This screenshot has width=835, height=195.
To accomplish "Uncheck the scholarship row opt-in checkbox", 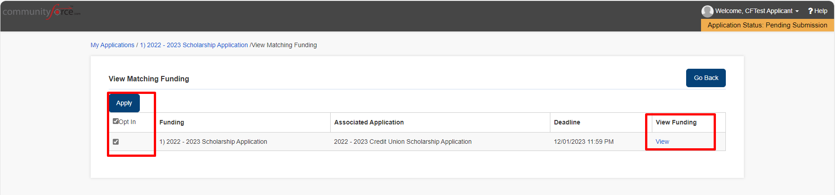I will click(115, 142).
